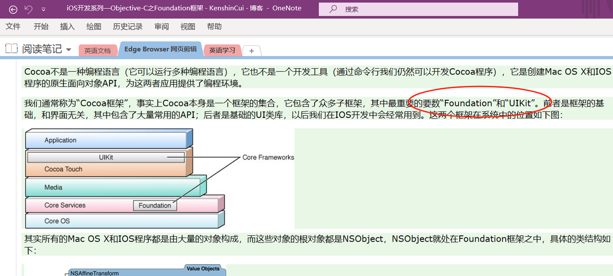Expand the 阅读笔记 notebook dropdown

68,50
